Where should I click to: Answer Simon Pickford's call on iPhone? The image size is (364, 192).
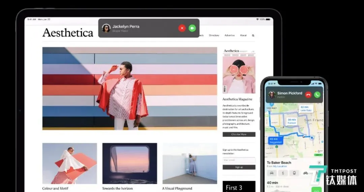click(317, 94)
